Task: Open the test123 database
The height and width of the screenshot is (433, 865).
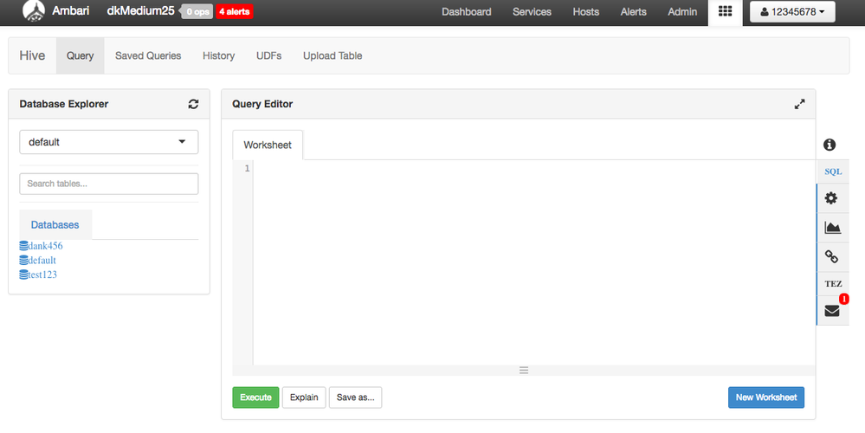Action: [x=42, y=275]
